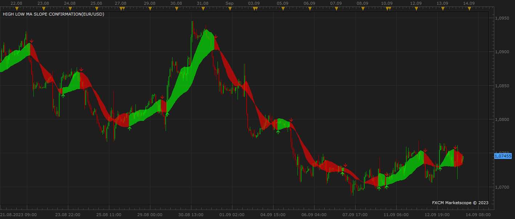Click the orange marker under 30.08

(177, 8)
